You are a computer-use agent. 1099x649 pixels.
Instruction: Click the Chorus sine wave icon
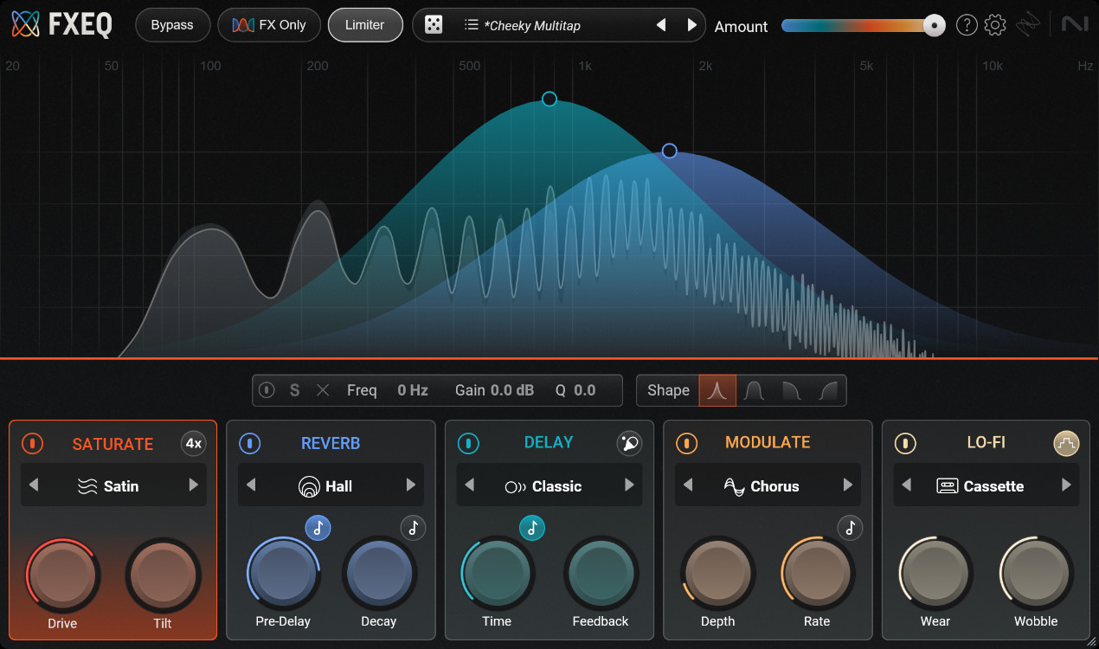point(734,486)
